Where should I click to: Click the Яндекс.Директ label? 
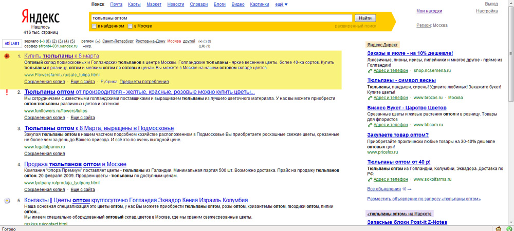[382, 45]
